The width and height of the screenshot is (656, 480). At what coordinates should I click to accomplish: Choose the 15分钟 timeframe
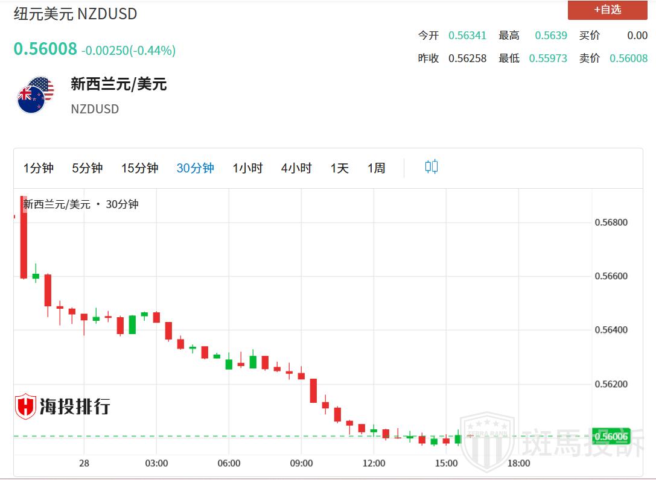click(139, 168)
